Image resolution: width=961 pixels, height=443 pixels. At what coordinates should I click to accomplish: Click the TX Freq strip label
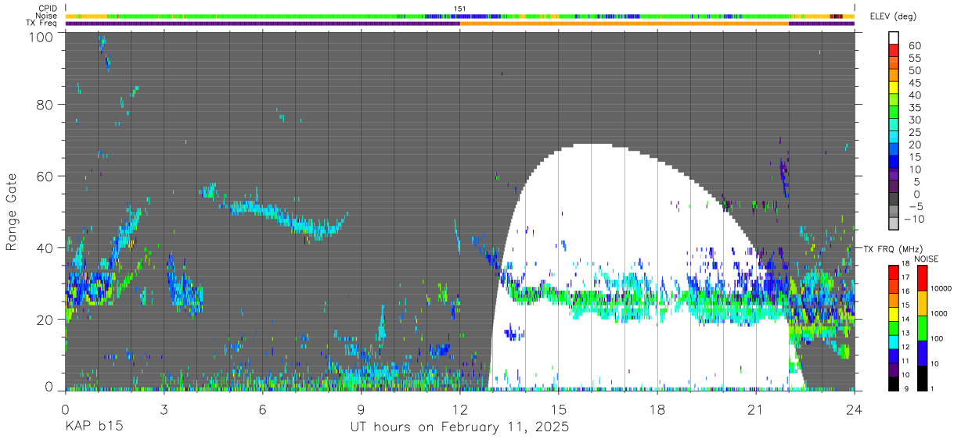click(x=41, y=23)
